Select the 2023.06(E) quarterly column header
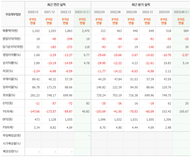The width and height of the screenshot is (191, 157). click(x=181, y=12)
